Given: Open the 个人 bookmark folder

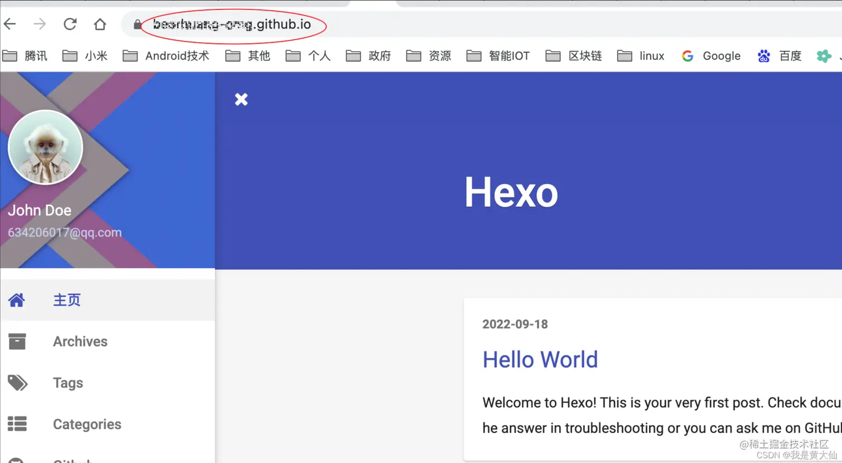Looking at the screenshot, I should pyautogui.click(x=308, y=56).
